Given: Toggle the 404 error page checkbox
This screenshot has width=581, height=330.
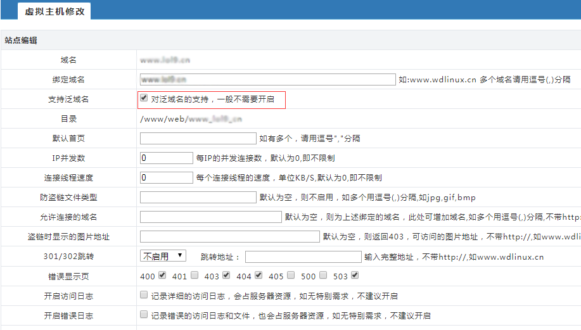Looking at the screenshot, I should tap(259, 276).
